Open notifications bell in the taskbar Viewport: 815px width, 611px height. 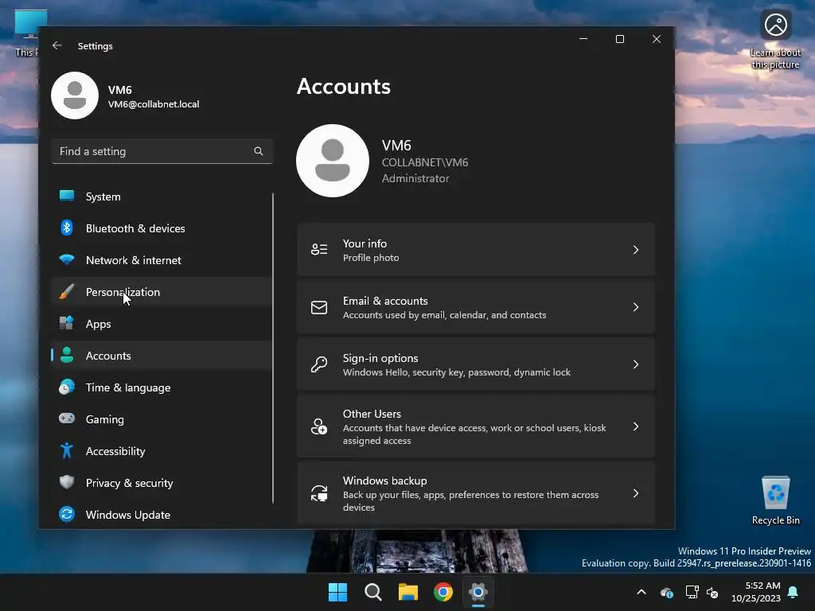click(794, 592)
